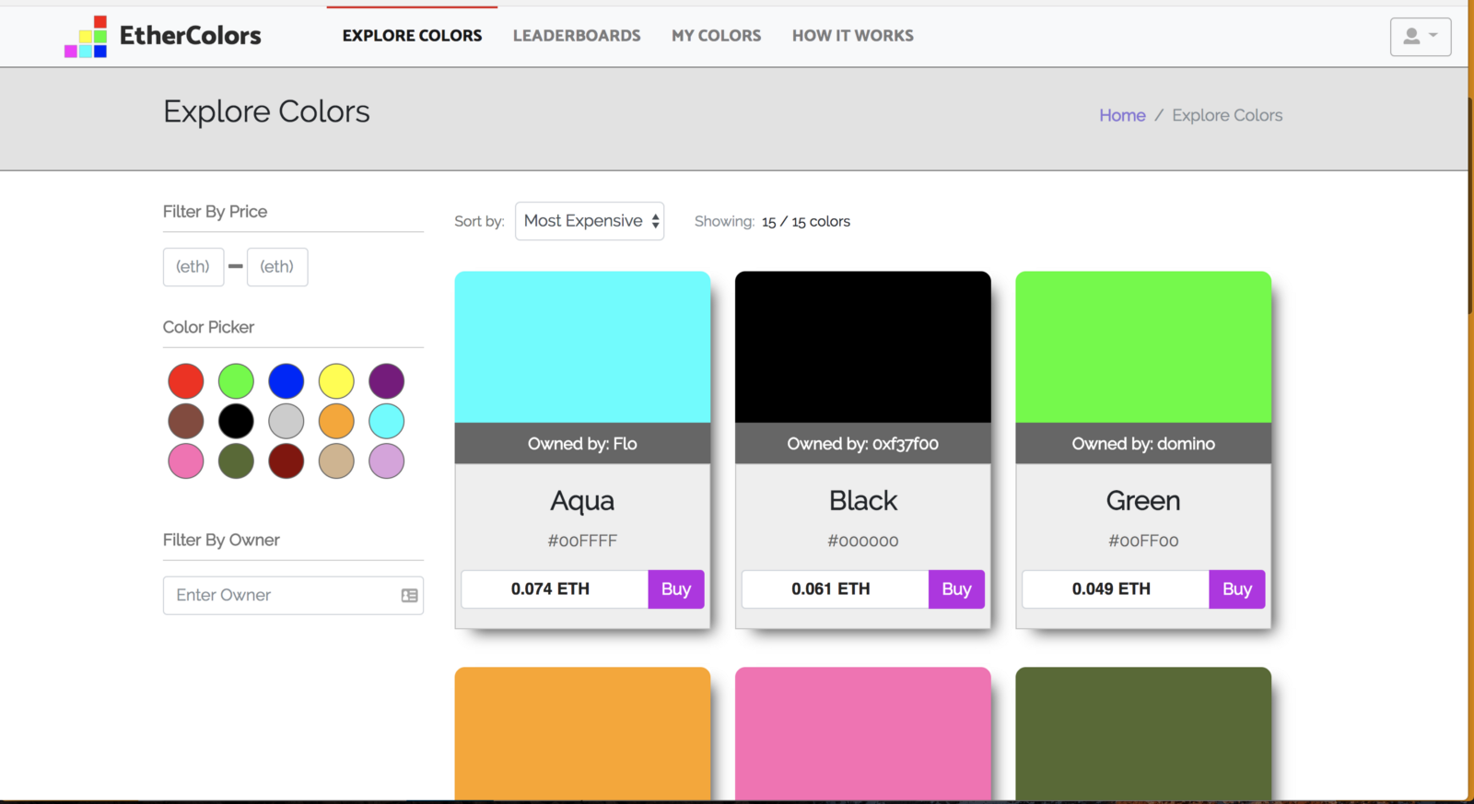
Task: Click the Black card color preview
Action: [863, 347]
